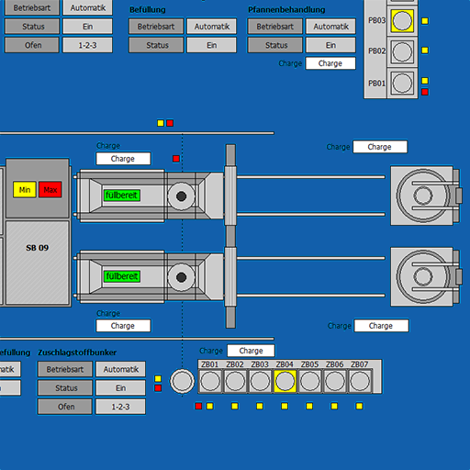Click the upper right ladle station graphic

pos(425,196)
